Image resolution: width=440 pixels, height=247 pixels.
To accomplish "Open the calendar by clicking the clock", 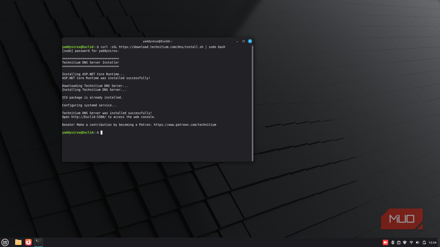I will click(433, 242).
